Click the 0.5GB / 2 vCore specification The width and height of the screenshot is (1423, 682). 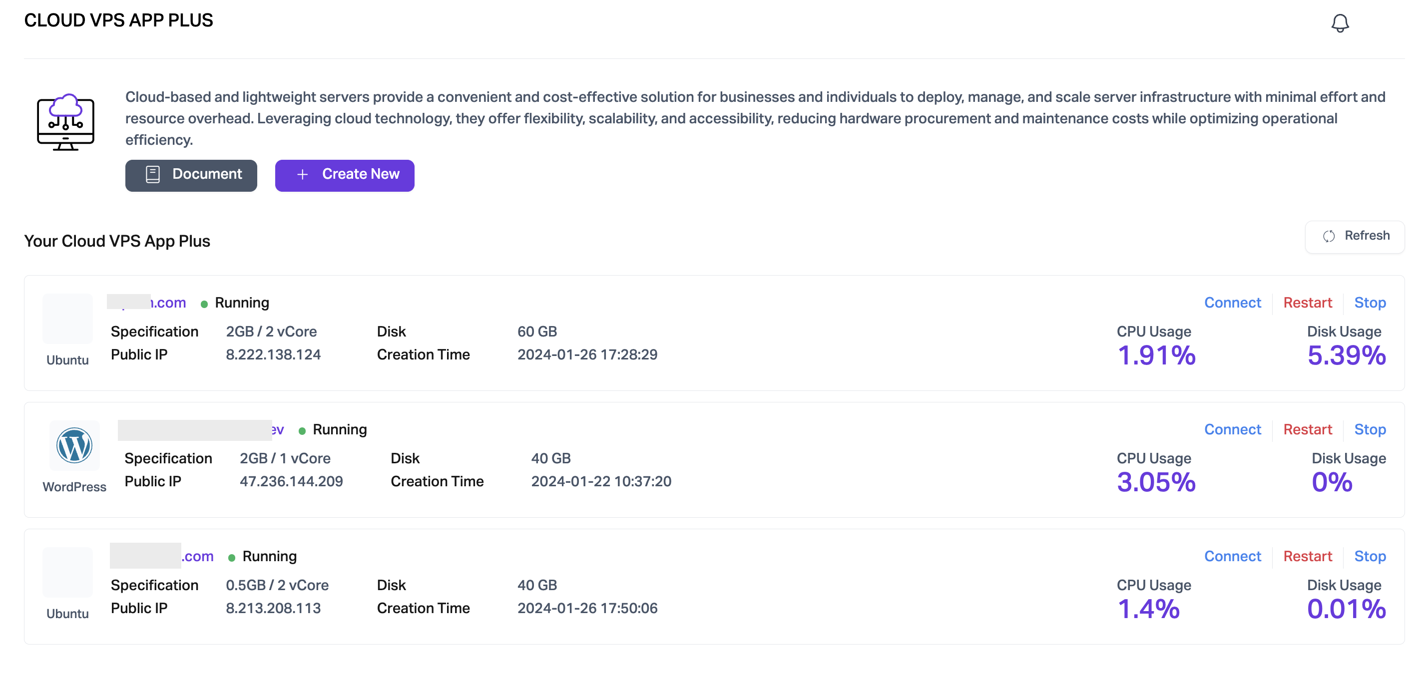277,585
